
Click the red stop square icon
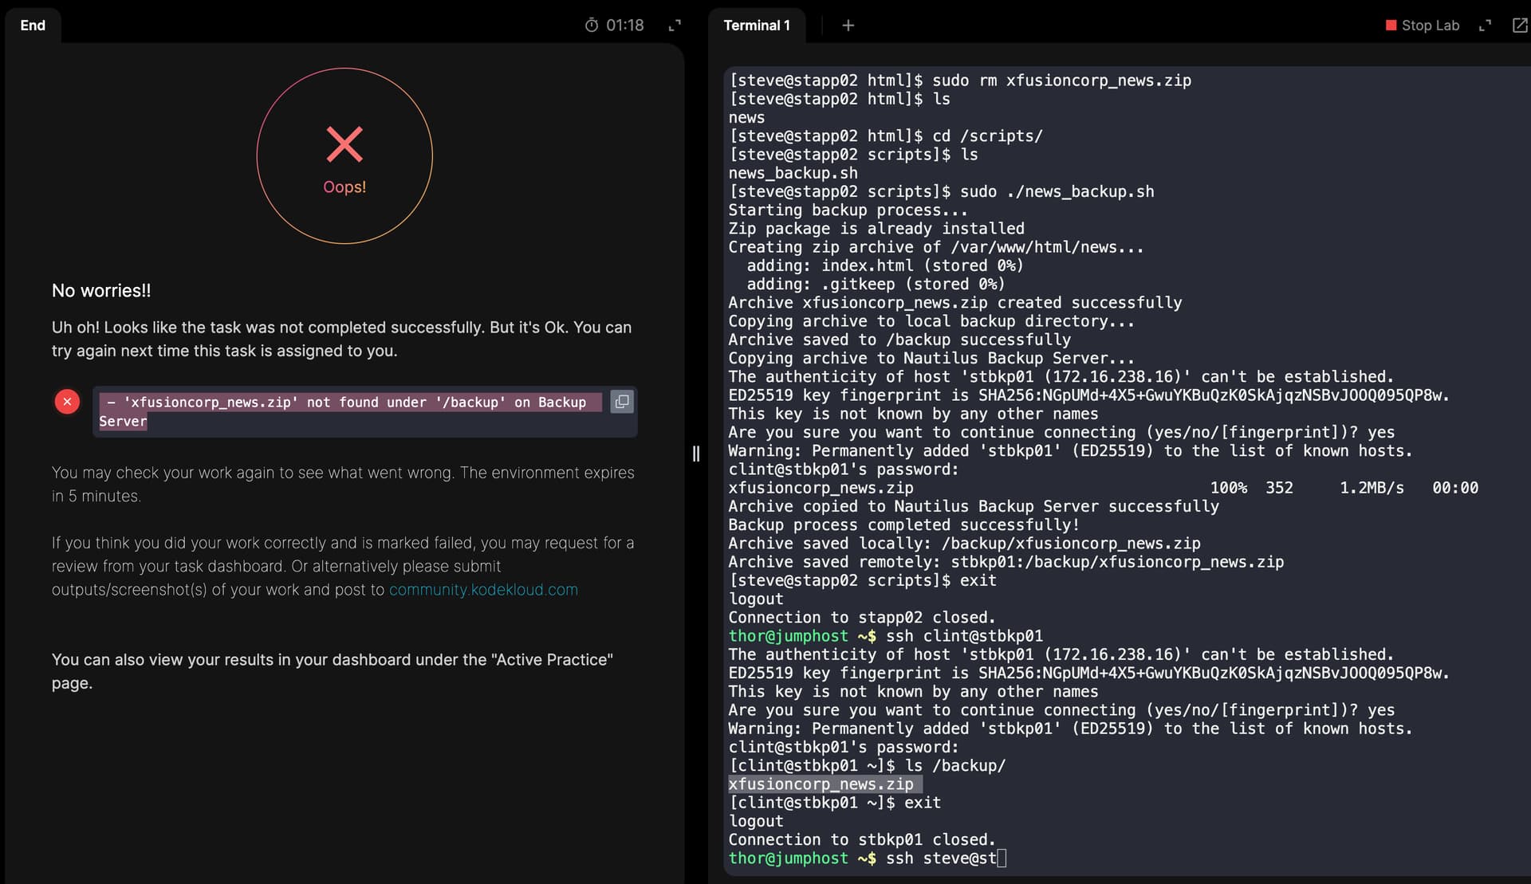click(1391, 26)
